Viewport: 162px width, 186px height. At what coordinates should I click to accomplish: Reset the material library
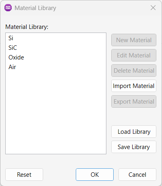[24, 175]
